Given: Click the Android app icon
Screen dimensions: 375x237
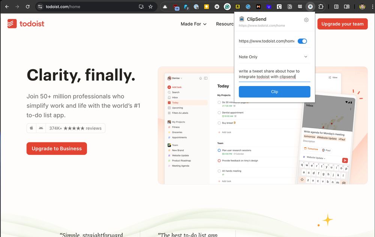Looking at the screenshot, I should point(41,128).
